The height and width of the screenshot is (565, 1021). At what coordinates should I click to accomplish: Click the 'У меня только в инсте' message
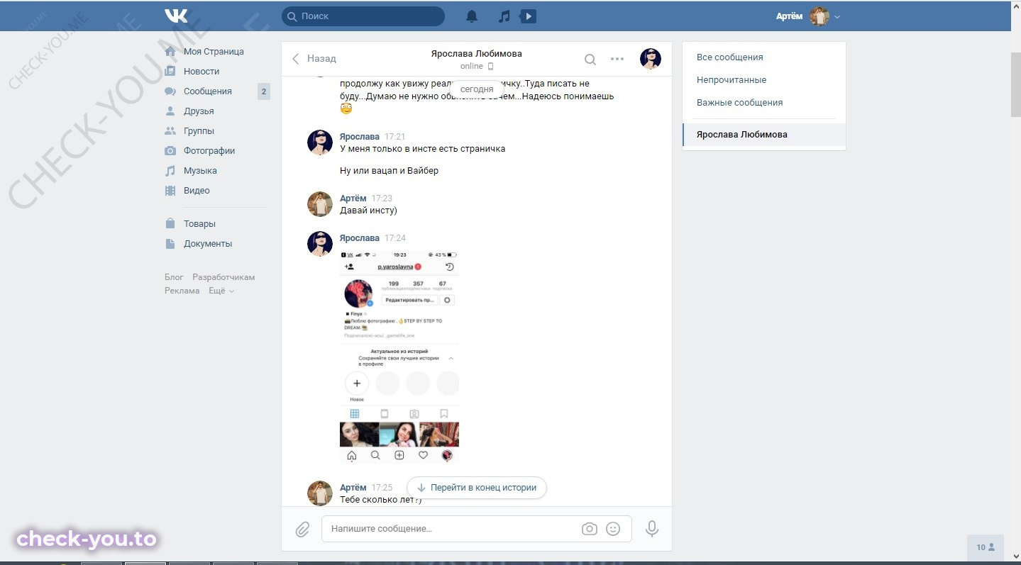coord(423,149)
